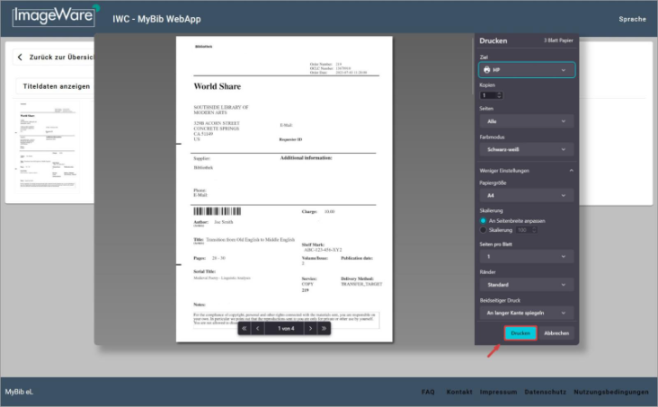
Task: Click the Kopien number field
Action: [490, 95]
